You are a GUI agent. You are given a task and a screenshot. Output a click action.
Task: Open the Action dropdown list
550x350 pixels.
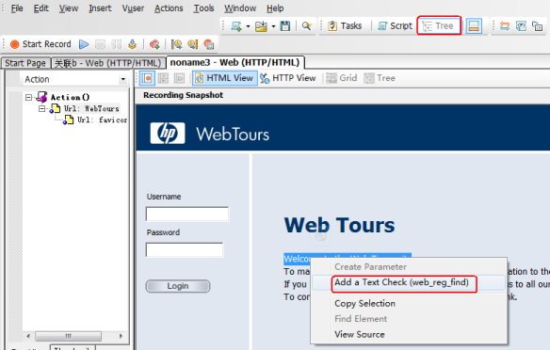click(122, 79)
